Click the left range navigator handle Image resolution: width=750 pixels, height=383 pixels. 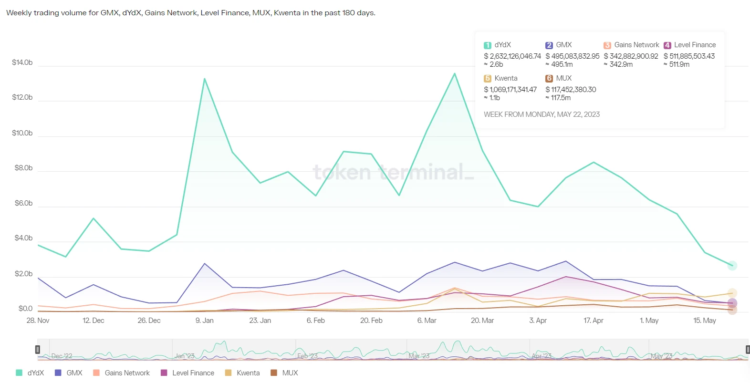tap(38, 350)
